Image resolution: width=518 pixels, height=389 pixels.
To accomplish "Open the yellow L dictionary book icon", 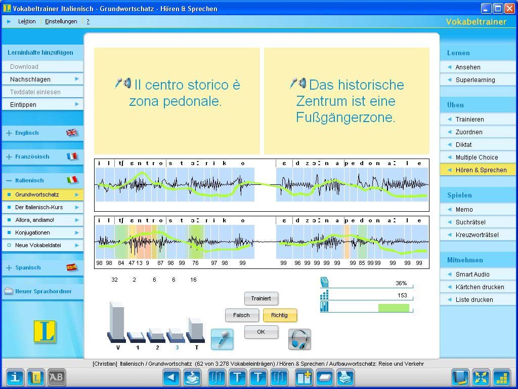I will click(x=36, y=377).
